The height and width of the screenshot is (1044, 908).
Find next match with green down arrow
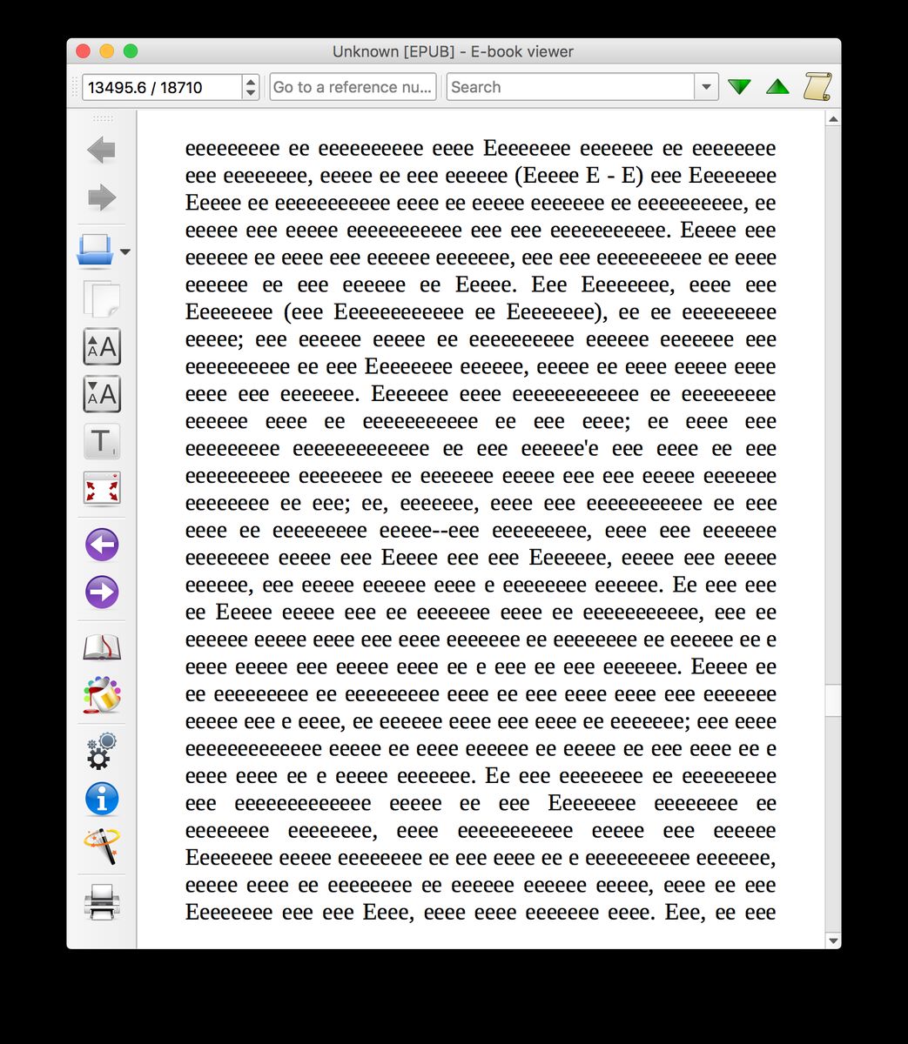tap(739, 87)
